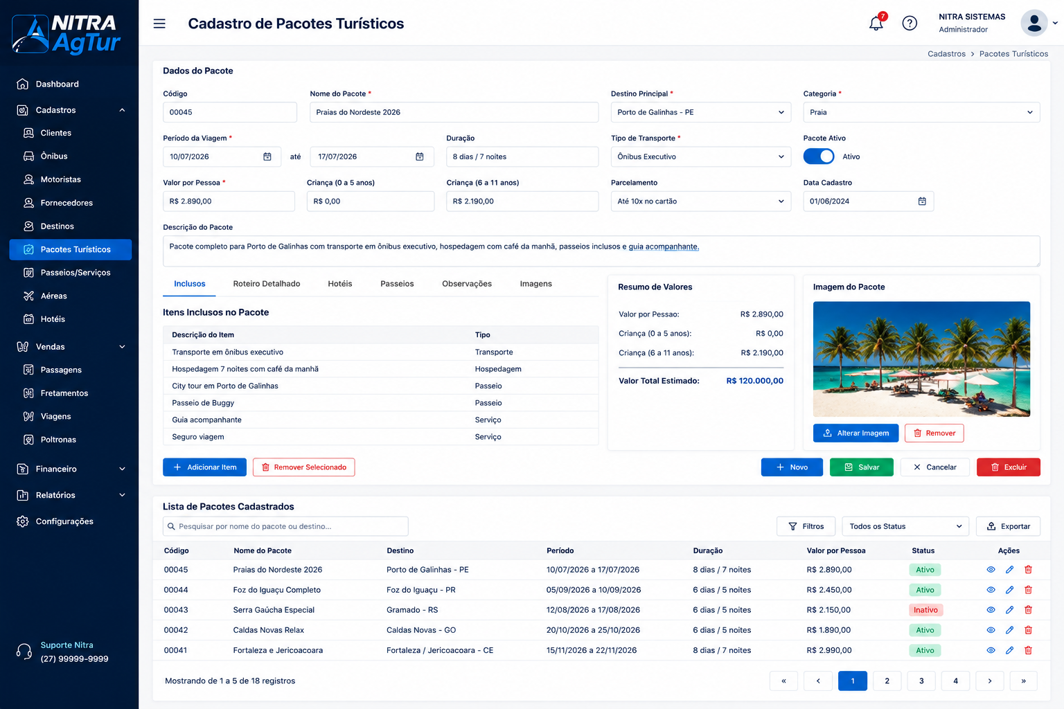Open the Filtros button
This screenshot has height=709, width=1064.
806,526
